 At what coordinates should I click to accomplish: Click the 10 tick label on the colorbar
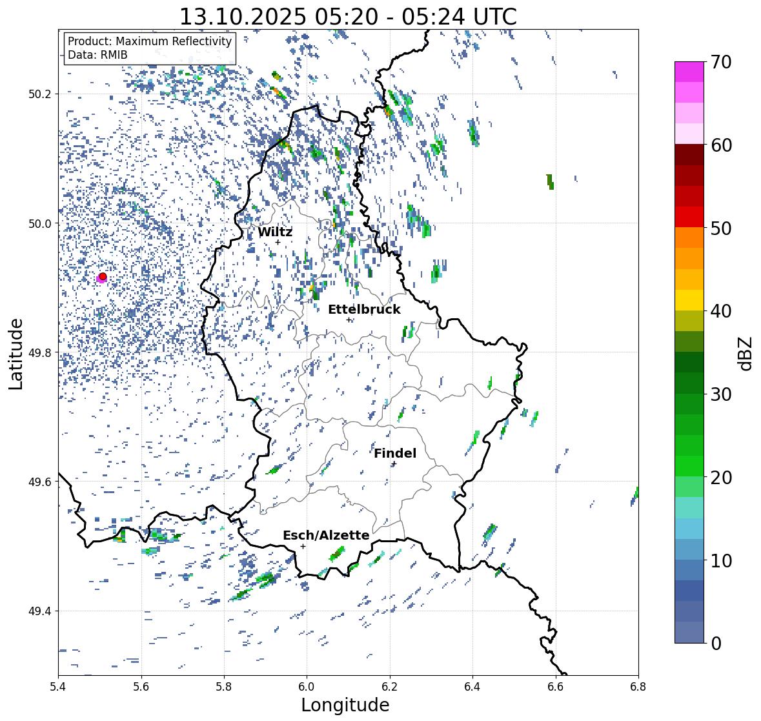721,560
